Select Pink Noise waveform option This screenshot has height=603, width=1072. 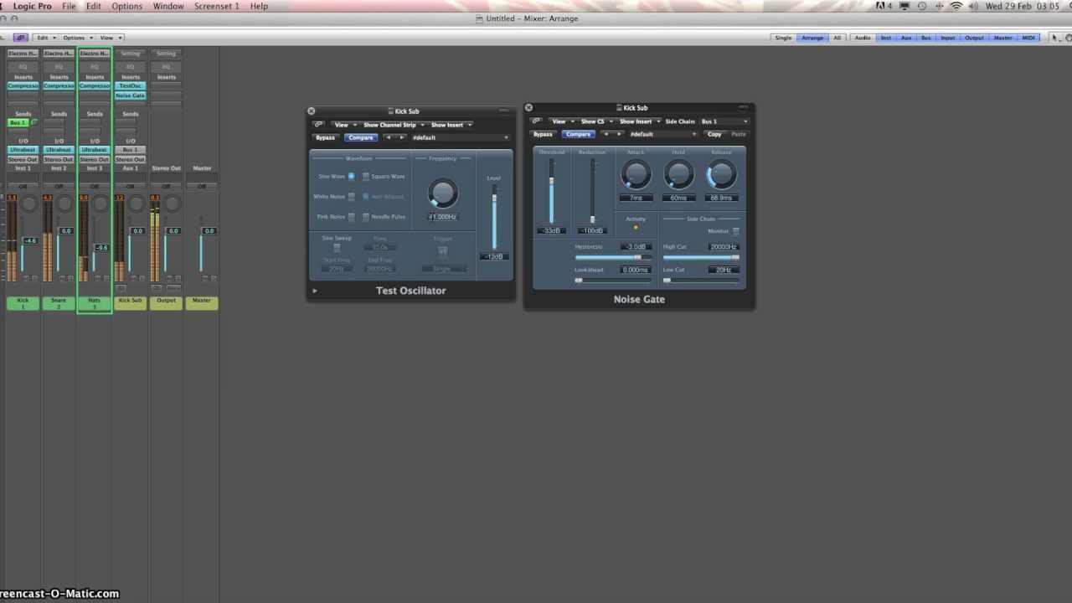tap(351, 217)
